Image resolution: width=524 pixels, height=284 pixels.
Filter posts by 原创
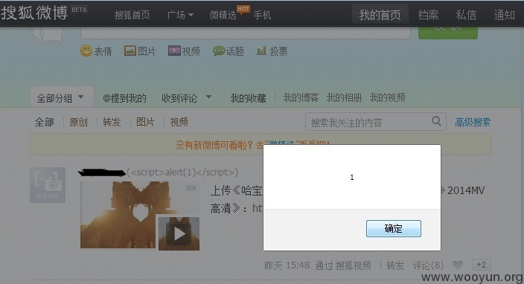point(79,122)
